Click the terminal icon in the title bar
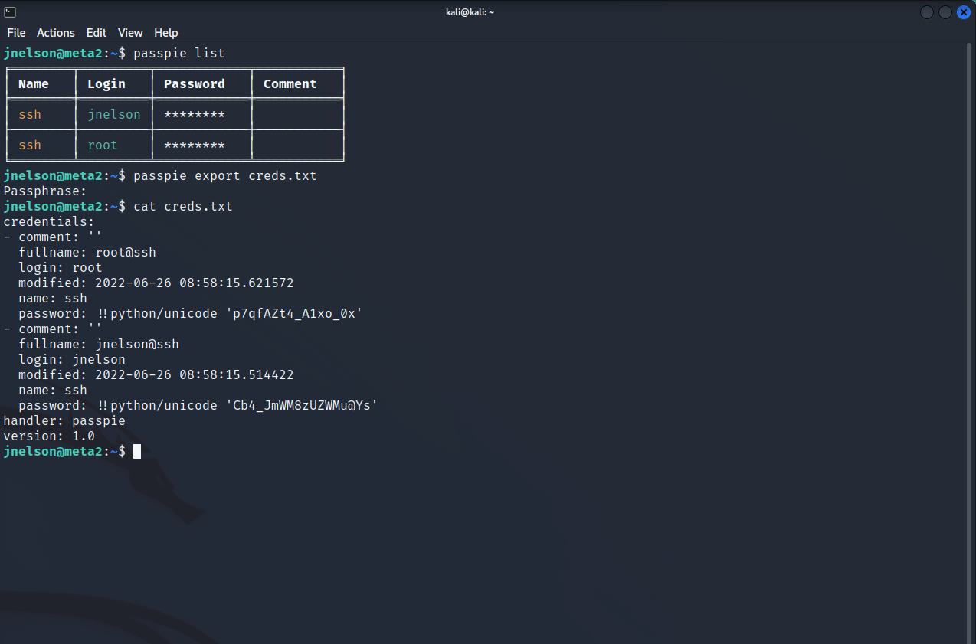This screenshot has height=644, width=976. 10,12
